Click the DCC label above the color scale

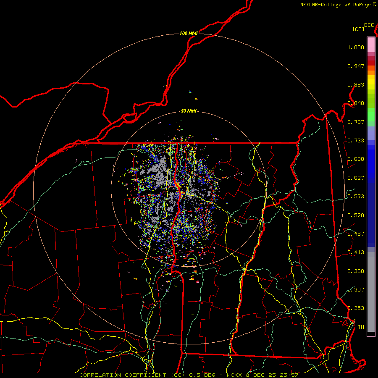tap(369, 25)
